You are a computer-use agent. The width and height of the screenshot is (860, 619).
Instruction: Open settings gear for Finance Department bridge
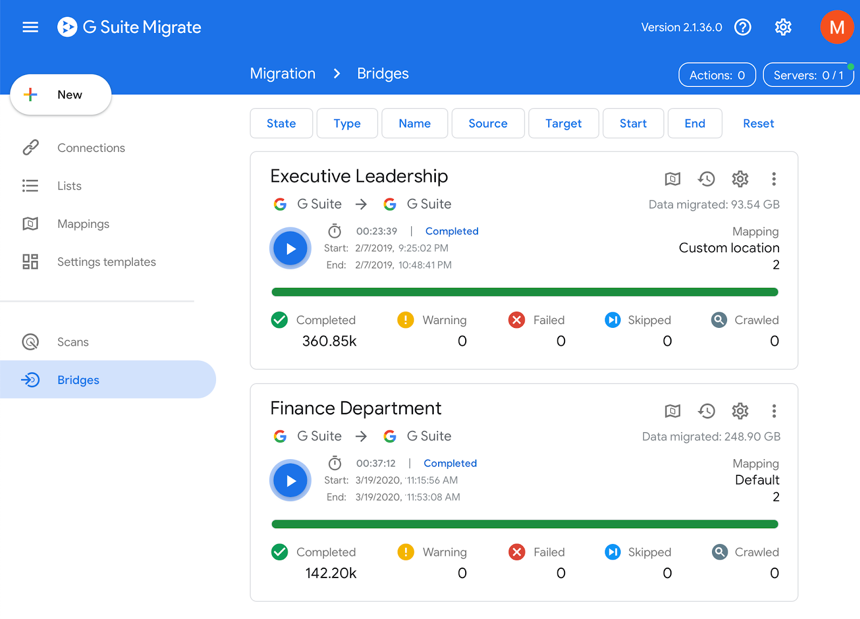pyautogui.click(x=740, y=411)
